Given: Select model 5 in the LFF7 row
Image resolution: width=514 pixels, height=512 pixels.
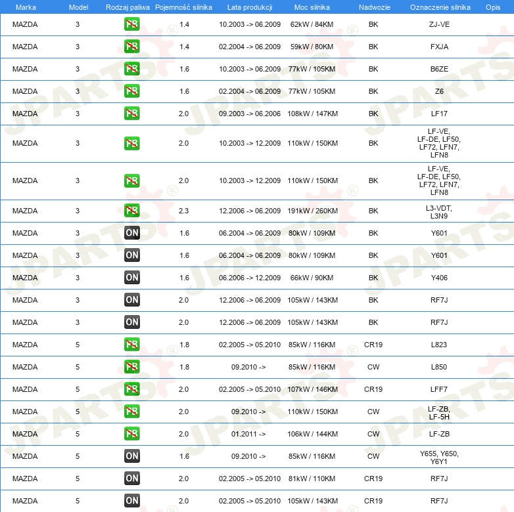Looking at the screenshot, I should pos(78,389).
